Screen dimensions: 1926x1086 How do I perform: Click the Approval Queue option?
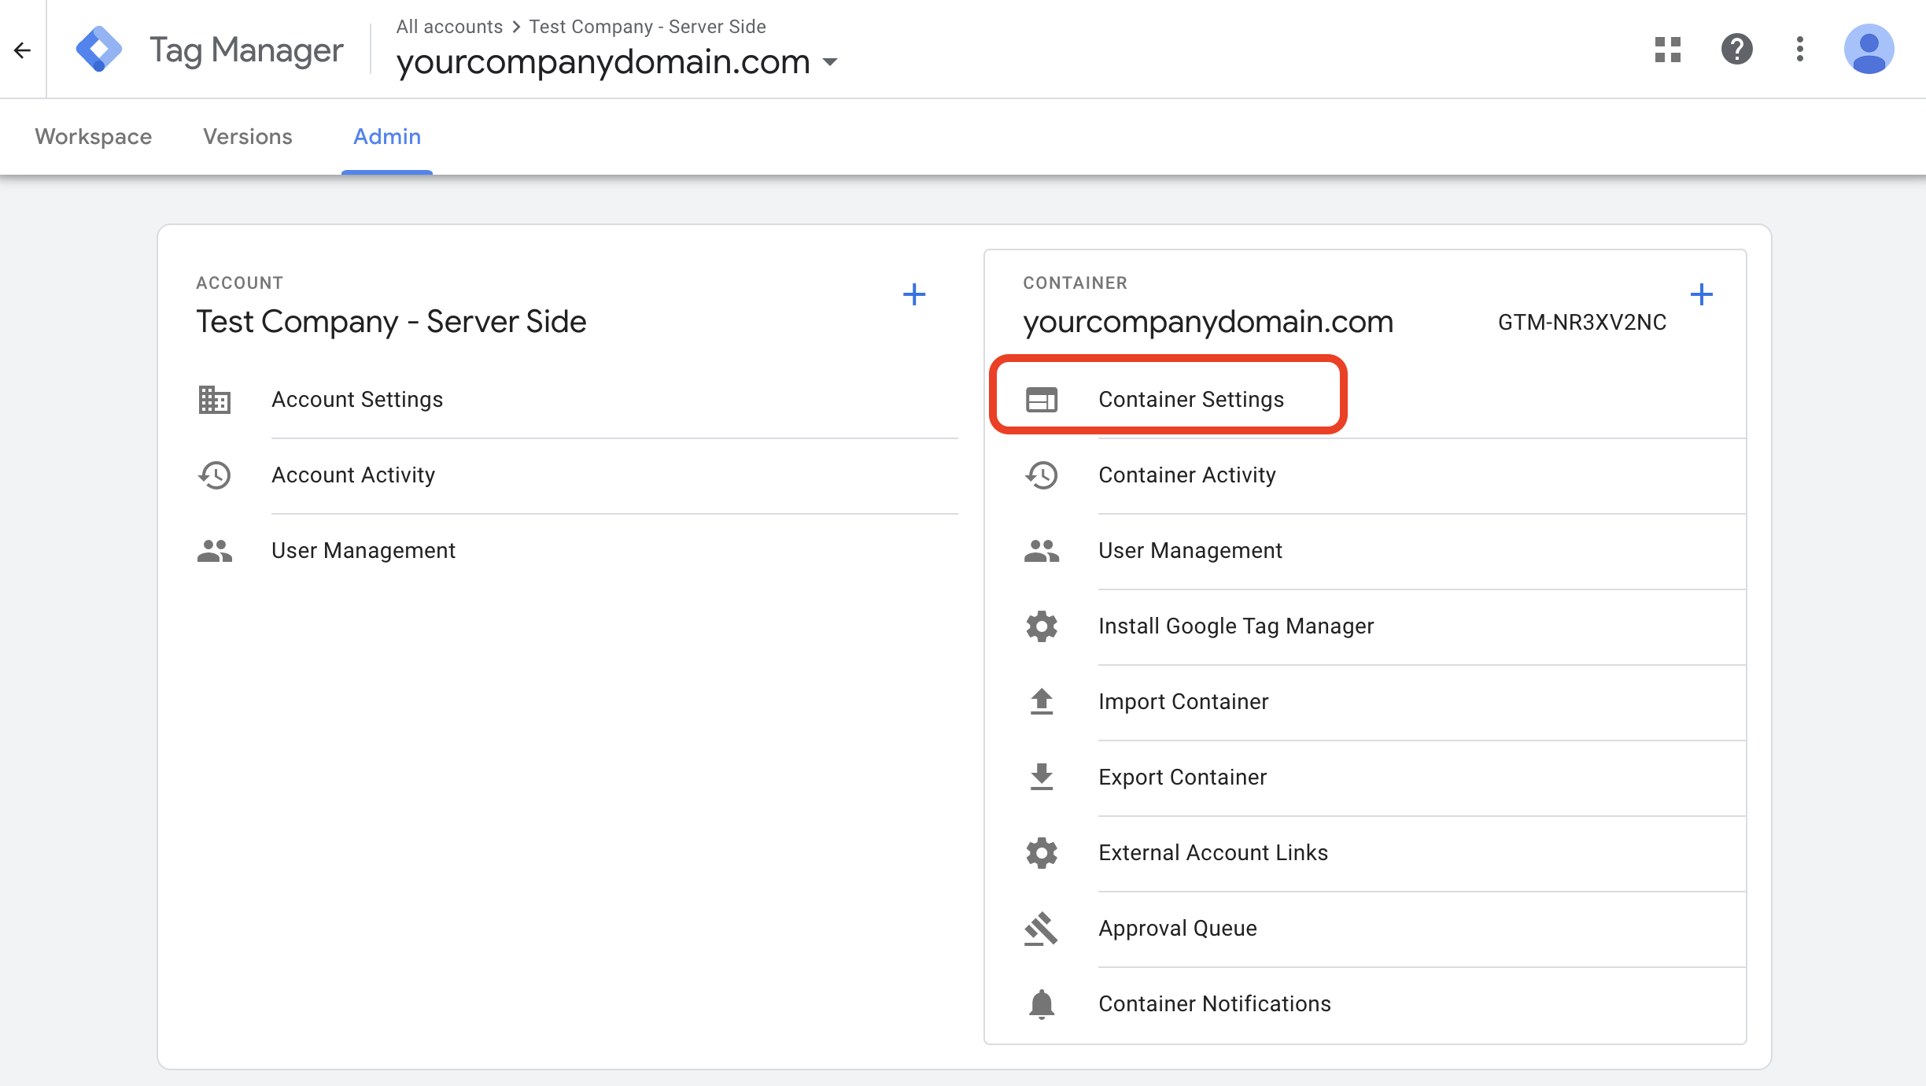pyautogui.click(x=1176, y=927)
